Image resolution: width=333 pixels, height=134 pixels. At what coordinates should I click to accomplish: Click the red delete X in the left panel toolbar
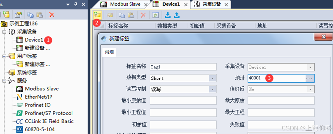tap(52, 15)
